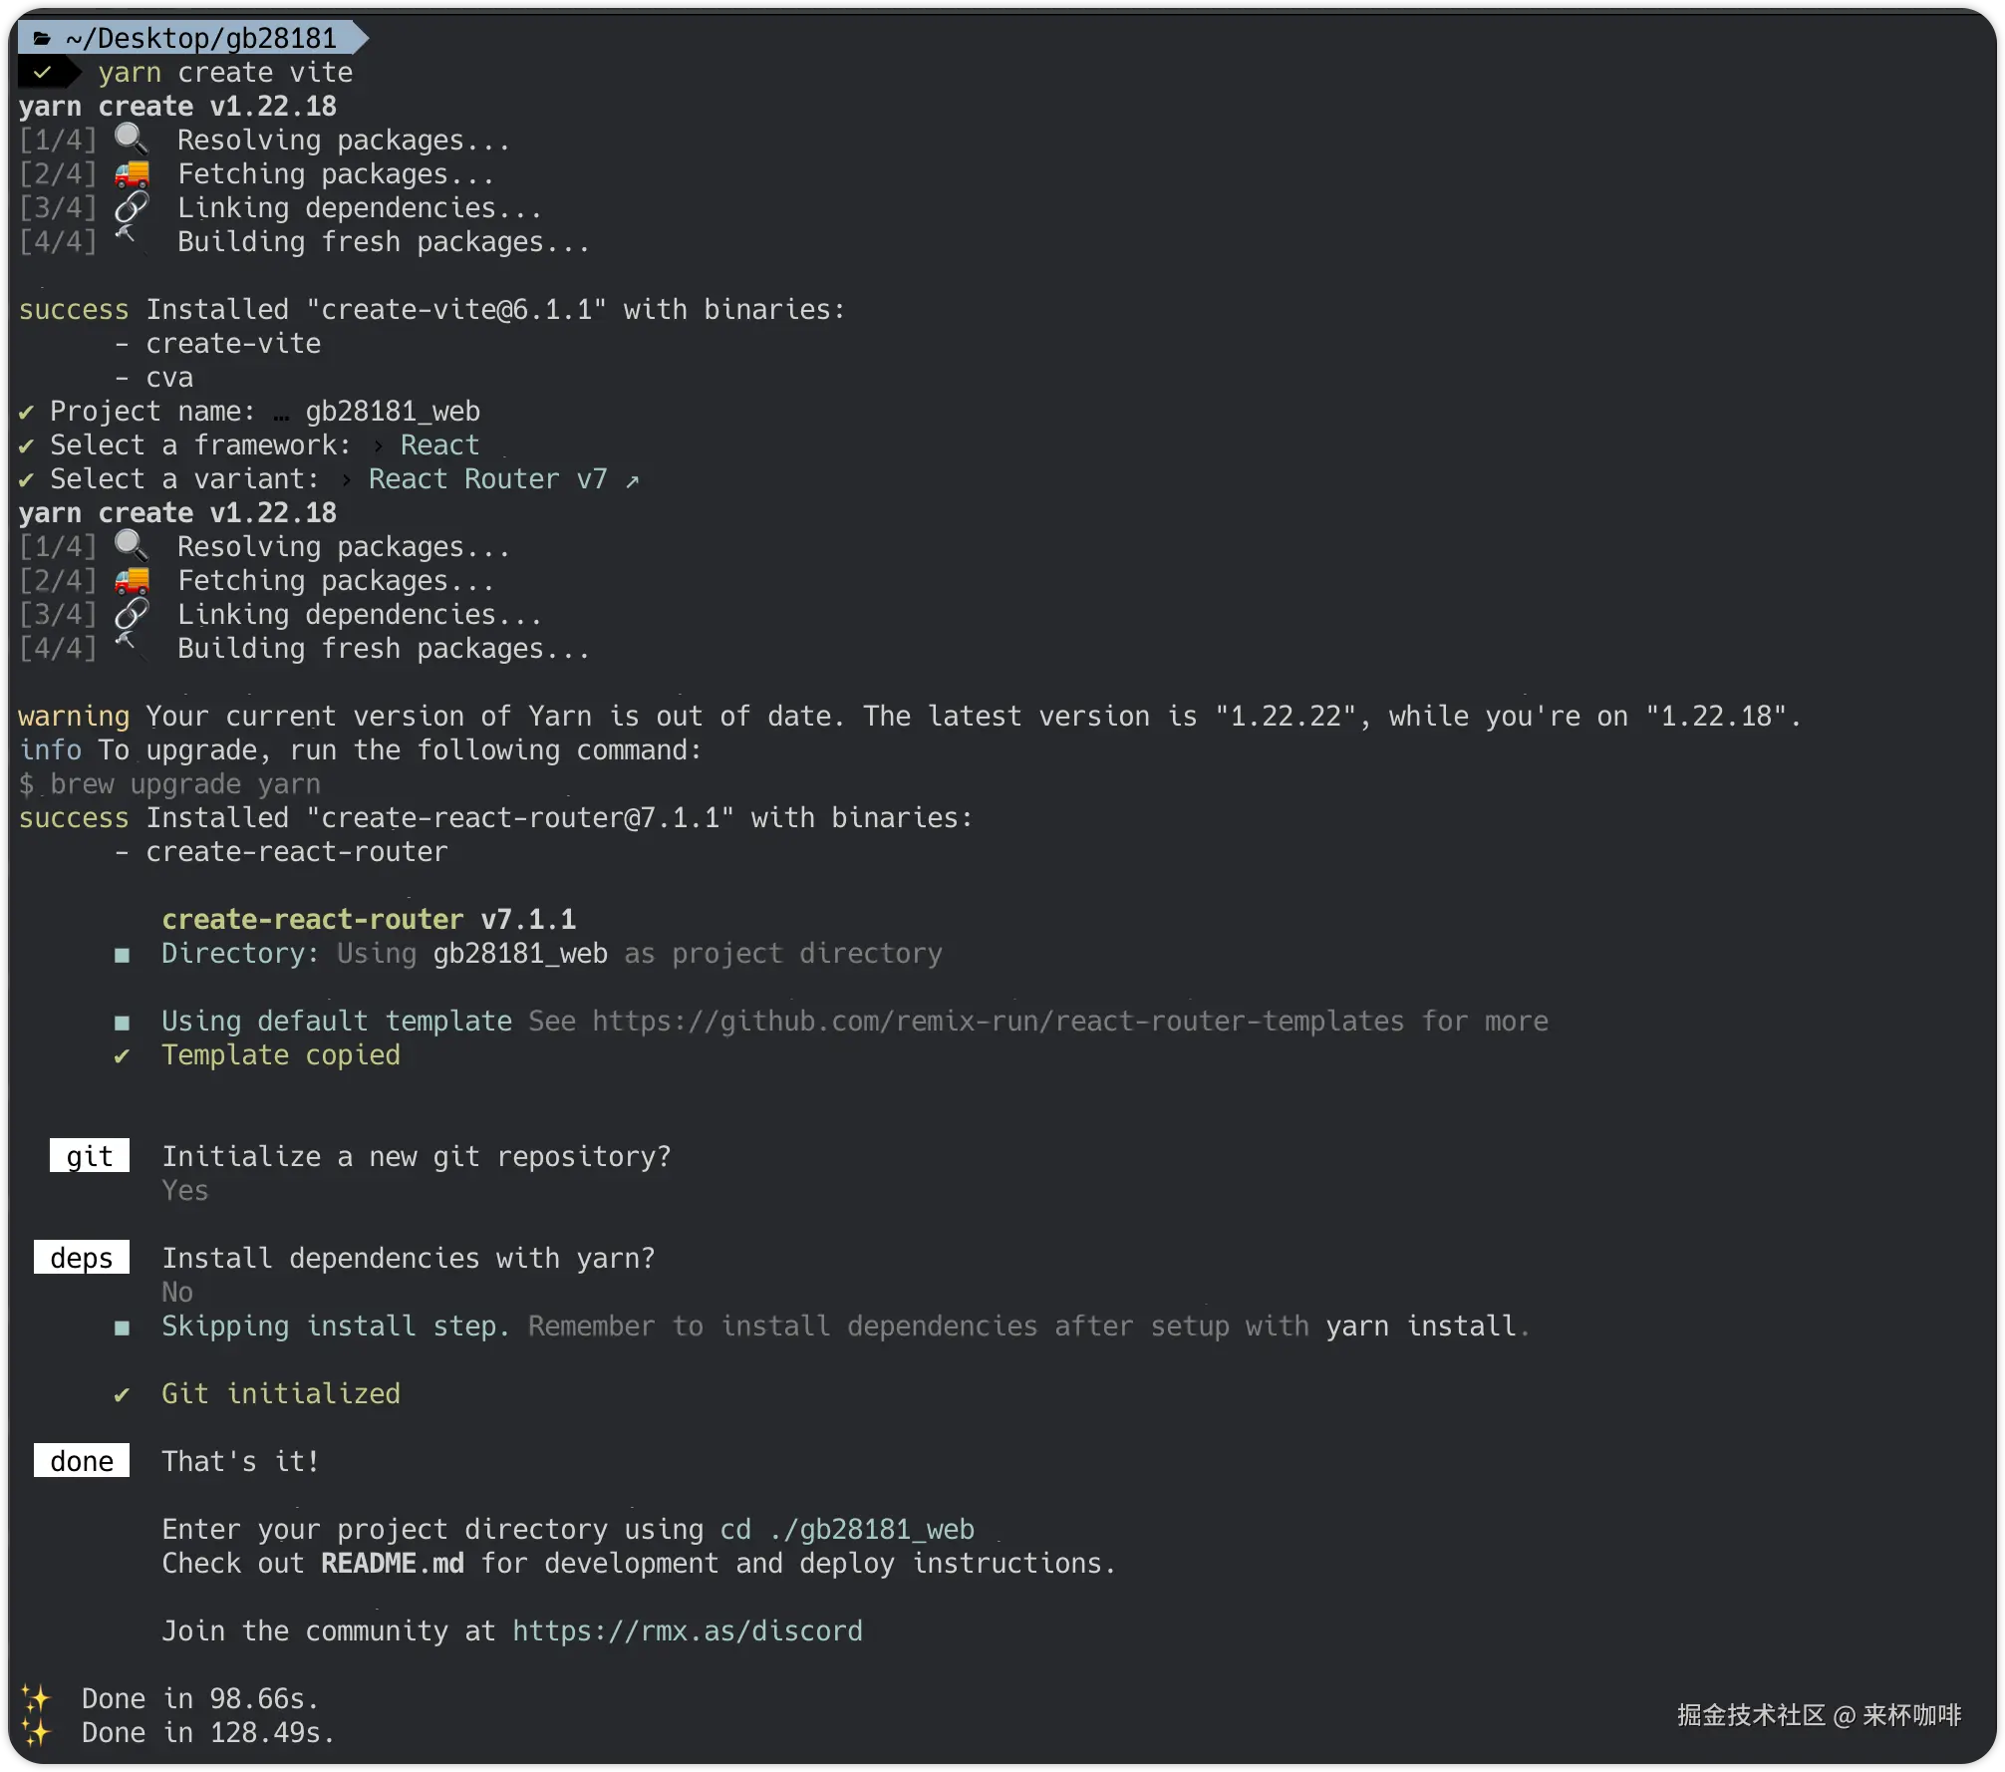Click the white deps label badge
This screenshot has height=1772, width=2005.
pos(82,1258)
